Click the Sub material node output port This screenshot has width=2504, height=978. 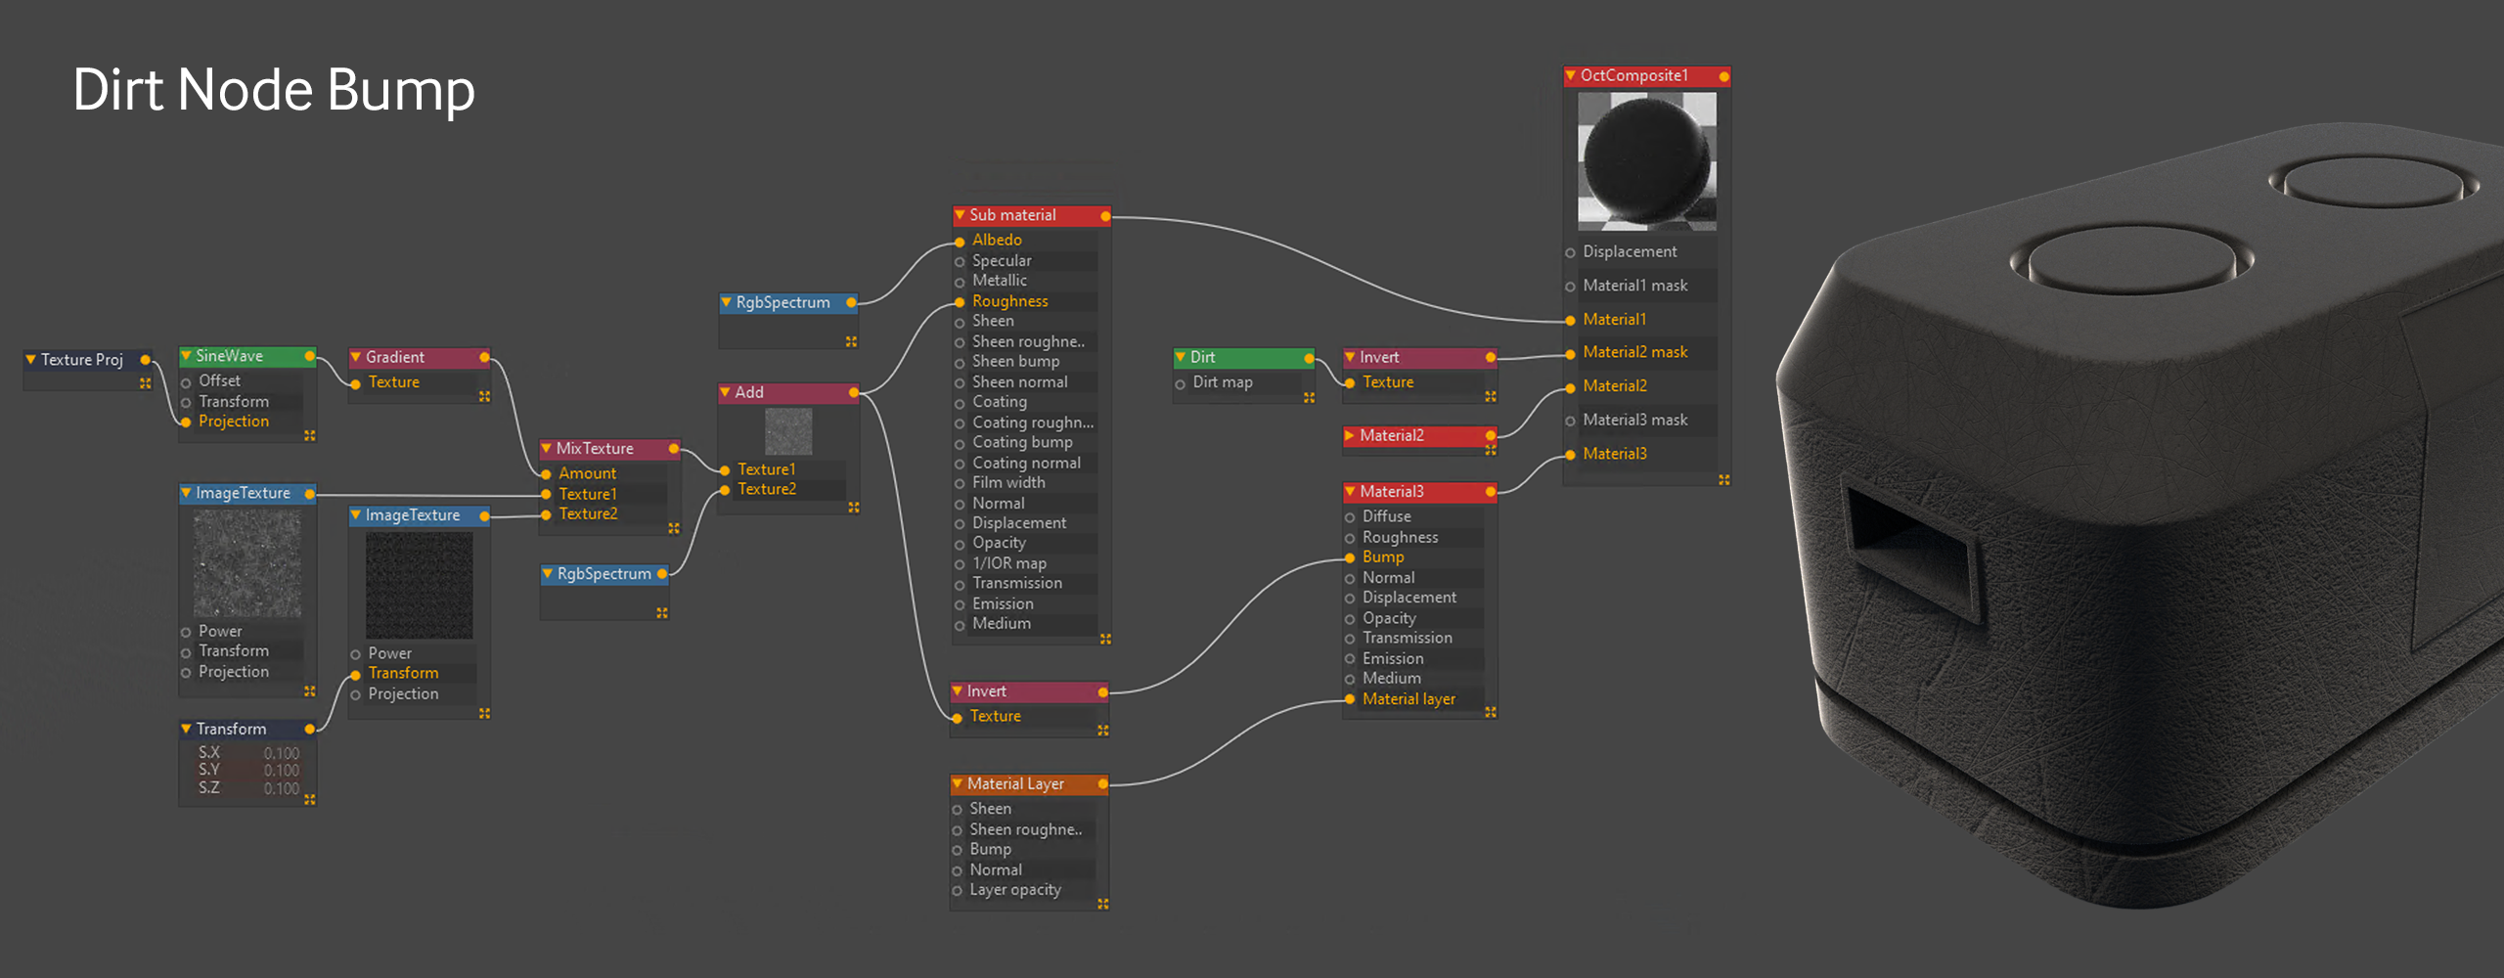tap(1105, 216)
